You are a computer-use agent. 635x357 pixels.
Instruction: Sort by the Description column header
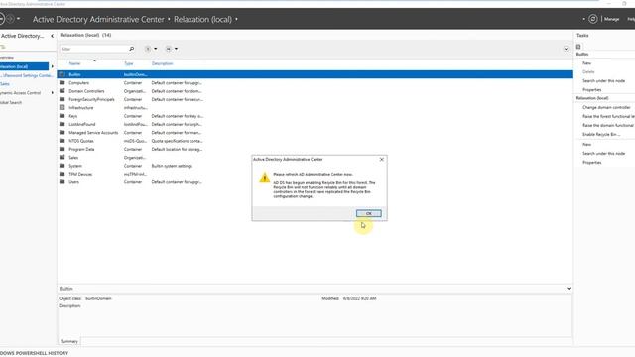pos(162,63)
